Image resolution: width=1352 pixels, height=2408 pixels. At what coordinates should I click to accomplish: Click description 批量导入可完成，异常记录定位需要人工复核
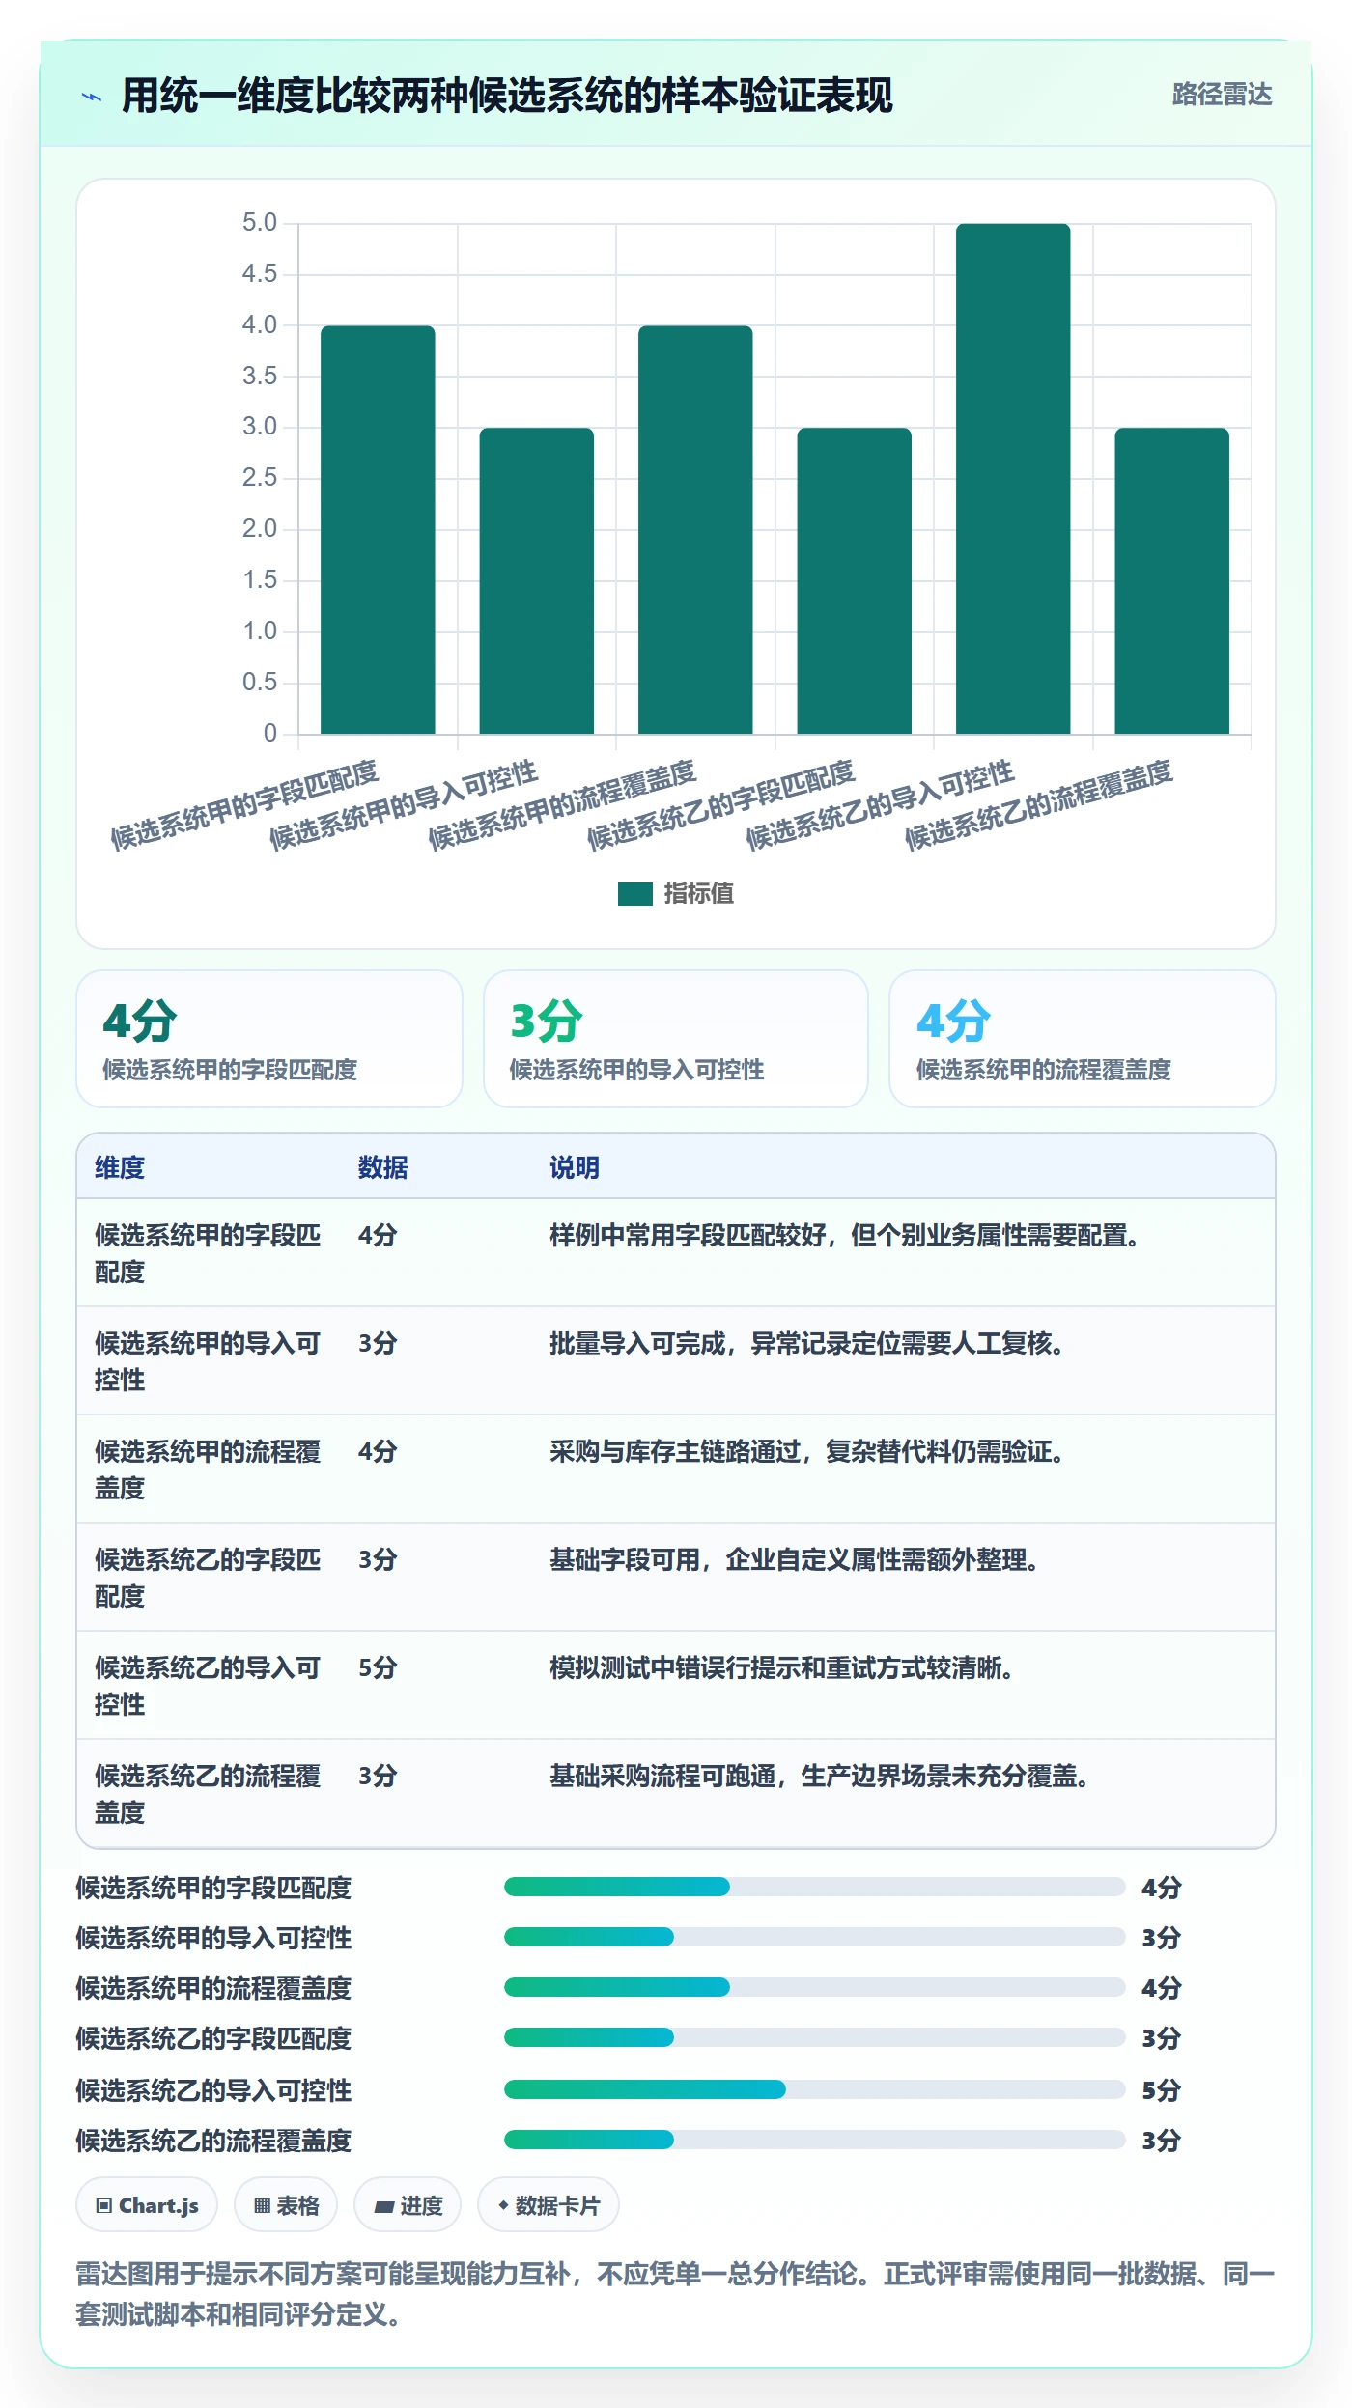[x=807, y=1343]
